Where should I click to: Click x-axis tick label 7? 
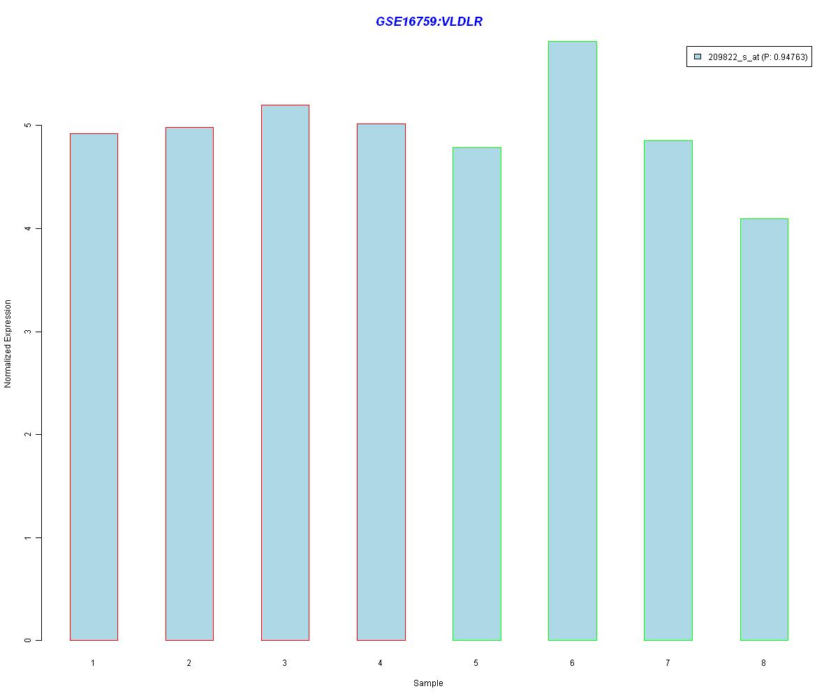668,662
